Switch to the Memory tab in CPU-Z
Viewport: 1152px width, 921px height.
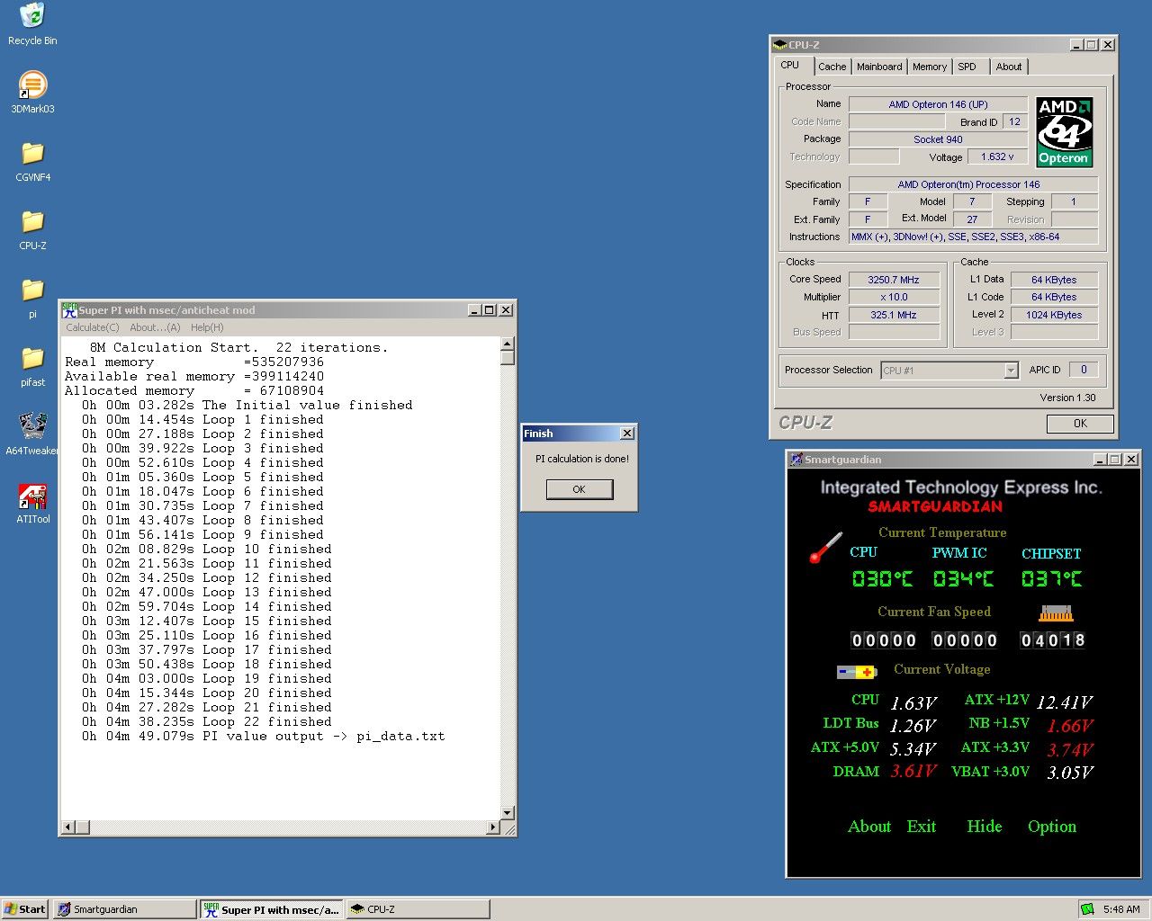point(930,67)
